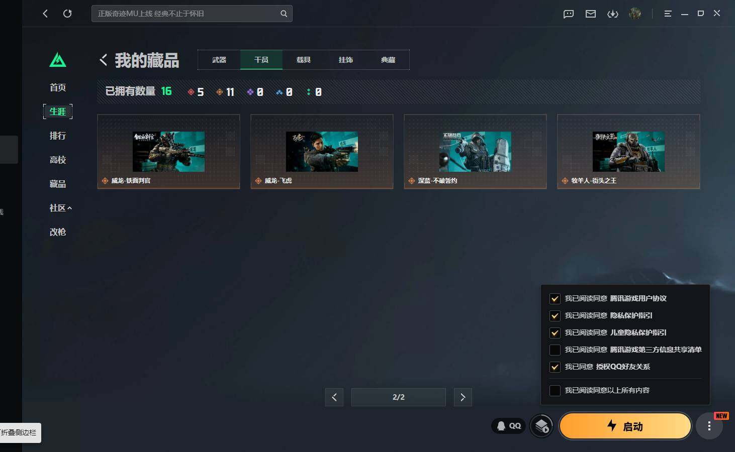Tick 我已阅读同意以上所有内容 checkbox

coord(555,390)
